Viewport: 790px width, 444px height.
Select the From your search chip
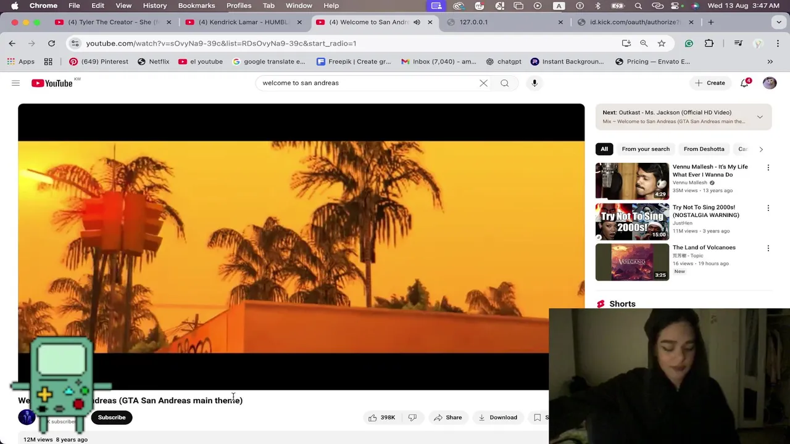[646, 149]
